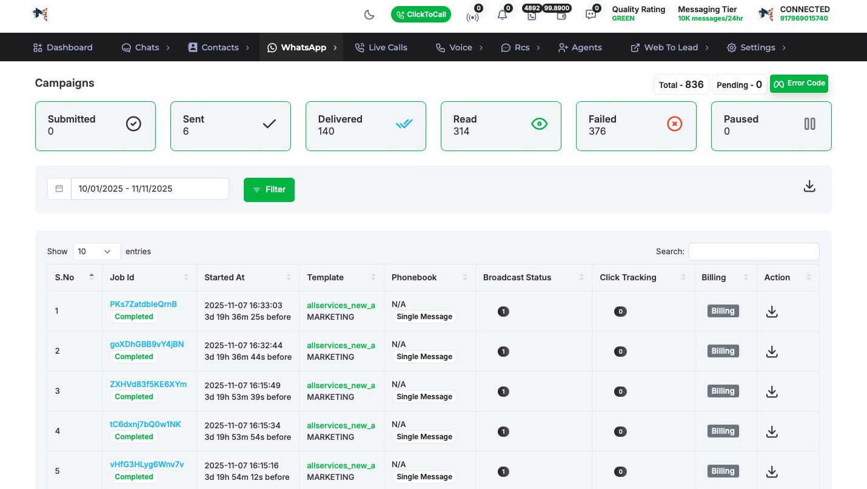
Task: Toggle dark mode moon icon
Action: pyautogui.click(x=369, y=15)
